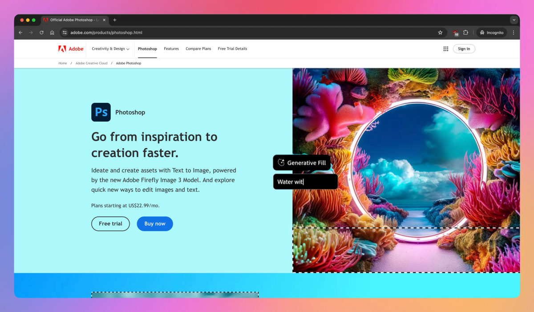The height and width of the screenshot is (312, 534).
Task: Switch to the Features nav item
Action: pos(171,49)
